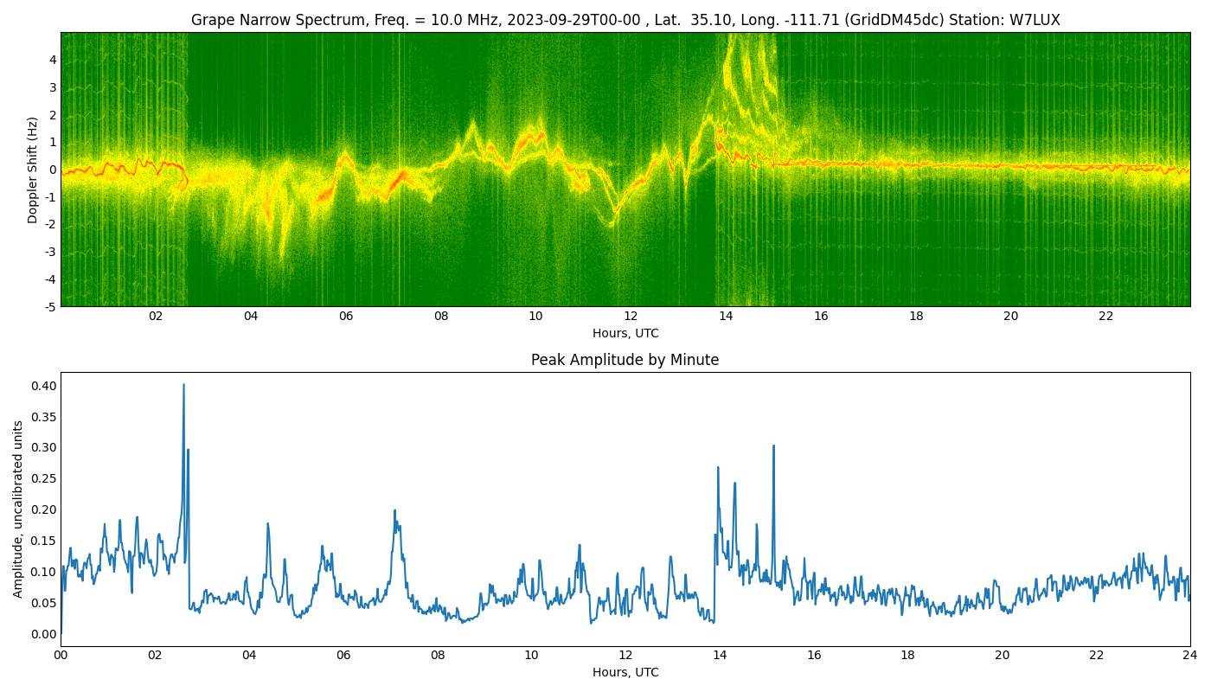This screenshot has width=1211, height=692.
Task: Click the "-2" Doppler shift tick label
Action: pos(51,225)
